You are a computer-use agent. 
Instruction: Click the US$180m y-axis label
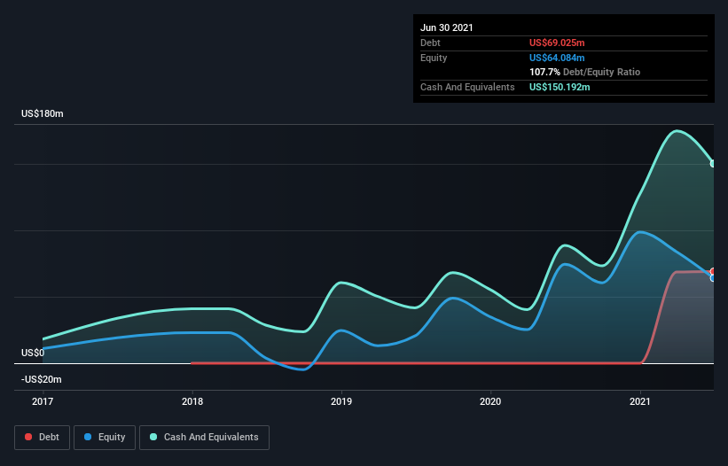coord(43,114)
